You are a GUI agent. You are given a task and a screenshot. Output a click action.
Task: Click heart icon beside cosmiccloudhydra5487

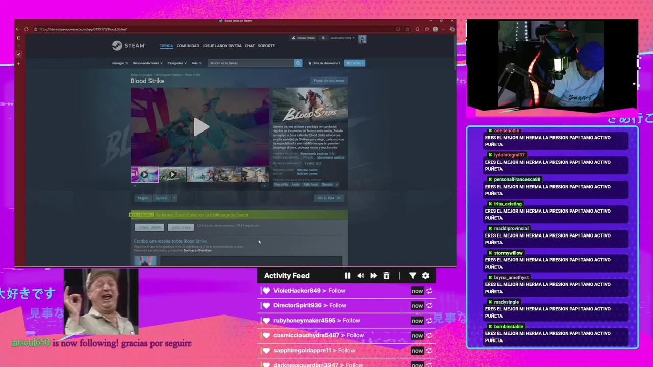(x=266, y=335)
